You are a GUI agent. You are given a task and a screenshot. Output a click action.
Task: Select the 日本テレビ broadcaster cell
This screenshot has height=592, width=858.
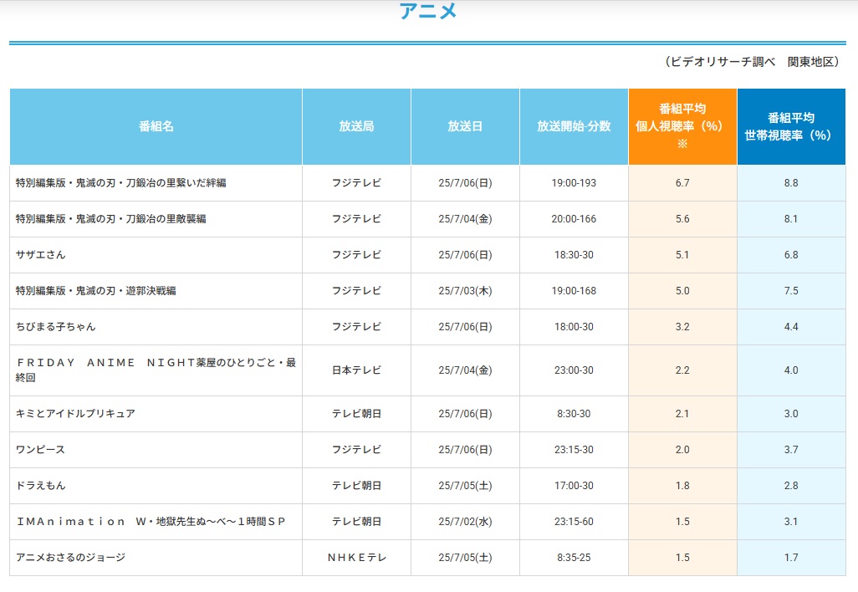click(x=356, y=370)
